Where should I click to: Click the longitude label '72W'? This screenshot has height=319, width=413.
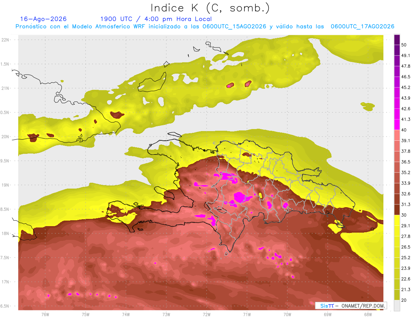206,315
